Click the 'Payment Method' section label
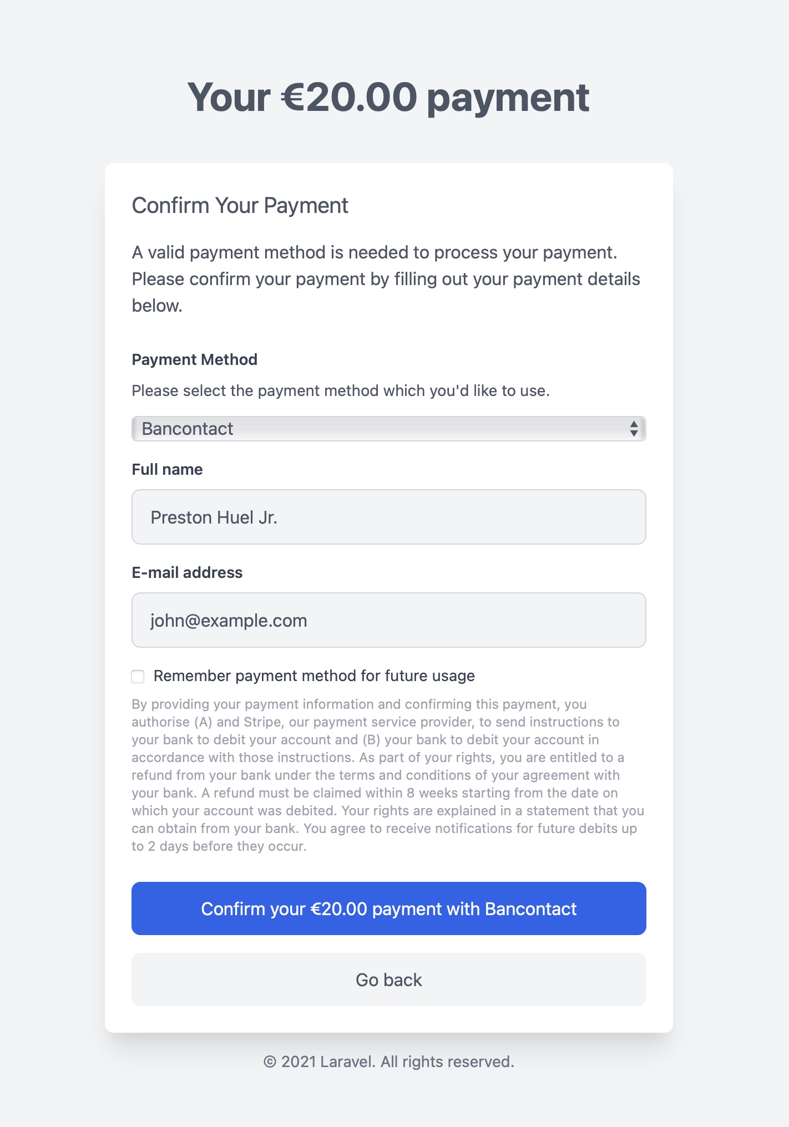The height and width of the screenshot is (1127, 789). coord(194,359)
